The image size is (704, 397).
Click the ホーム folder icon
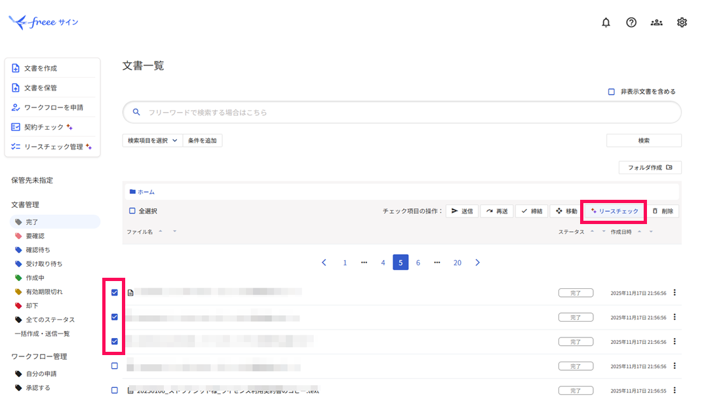click(x=132, y=191)
